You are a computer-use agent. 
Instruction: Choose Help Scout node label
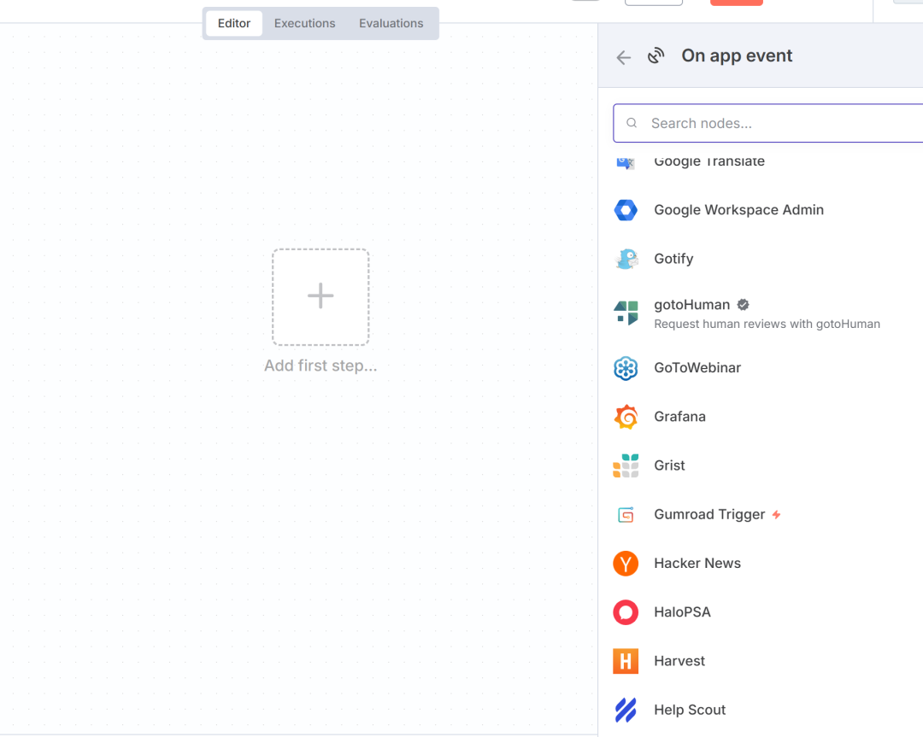[690, 710]
